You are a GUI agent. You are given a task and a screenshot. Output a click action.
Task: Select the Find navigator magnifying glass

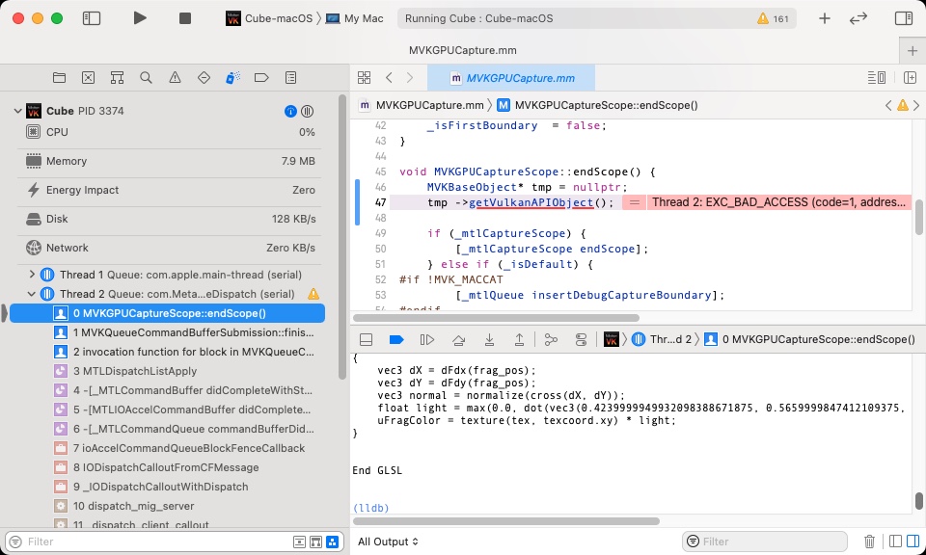coord(145,77)
